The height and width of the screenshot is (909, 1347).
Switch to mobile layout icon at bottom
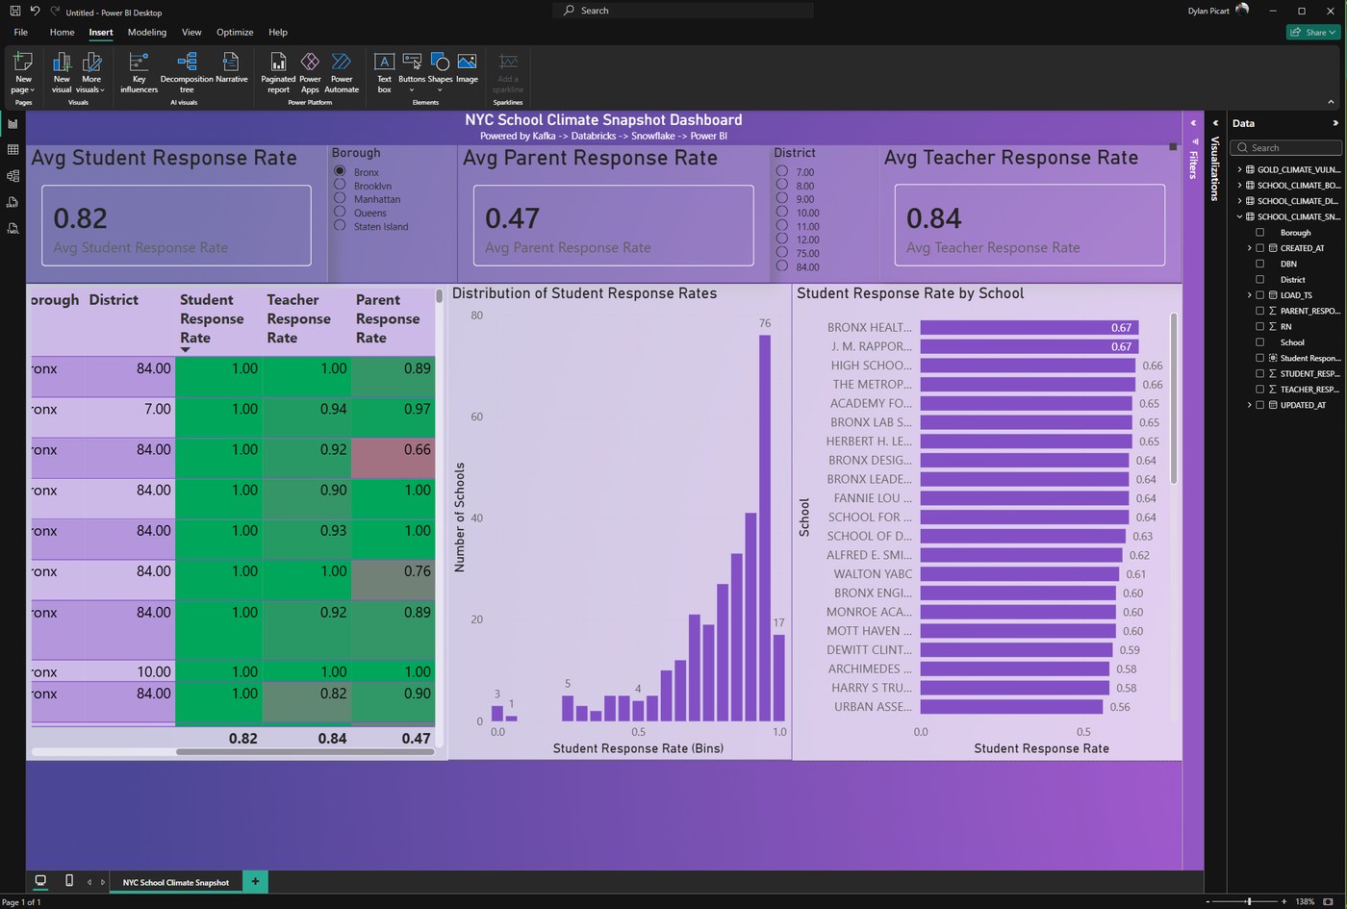click(68, 881)
